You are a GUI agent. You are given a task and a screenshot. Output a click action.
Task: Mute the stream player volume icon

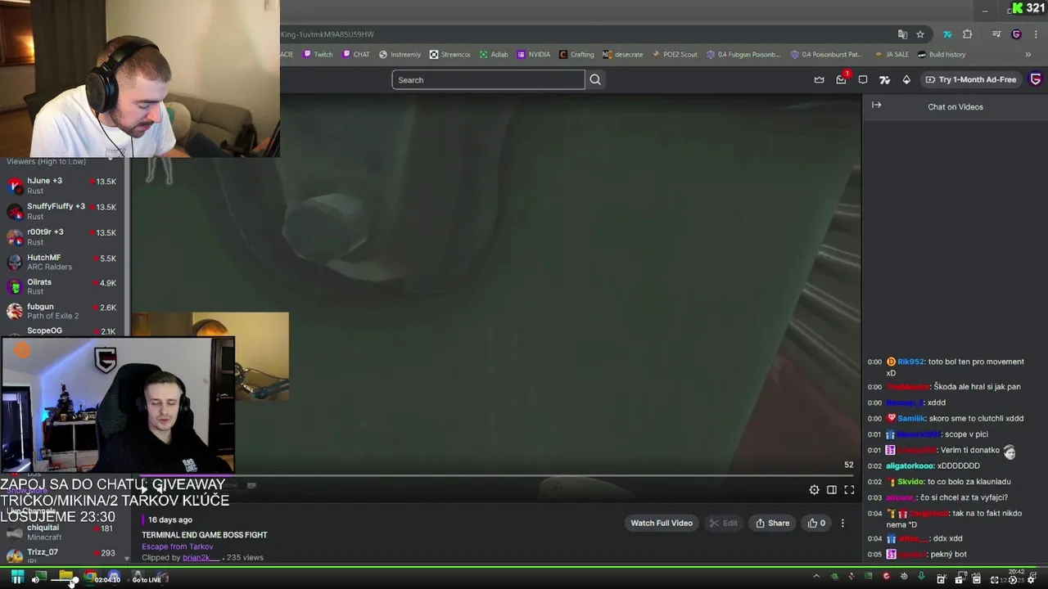point(35,580)
